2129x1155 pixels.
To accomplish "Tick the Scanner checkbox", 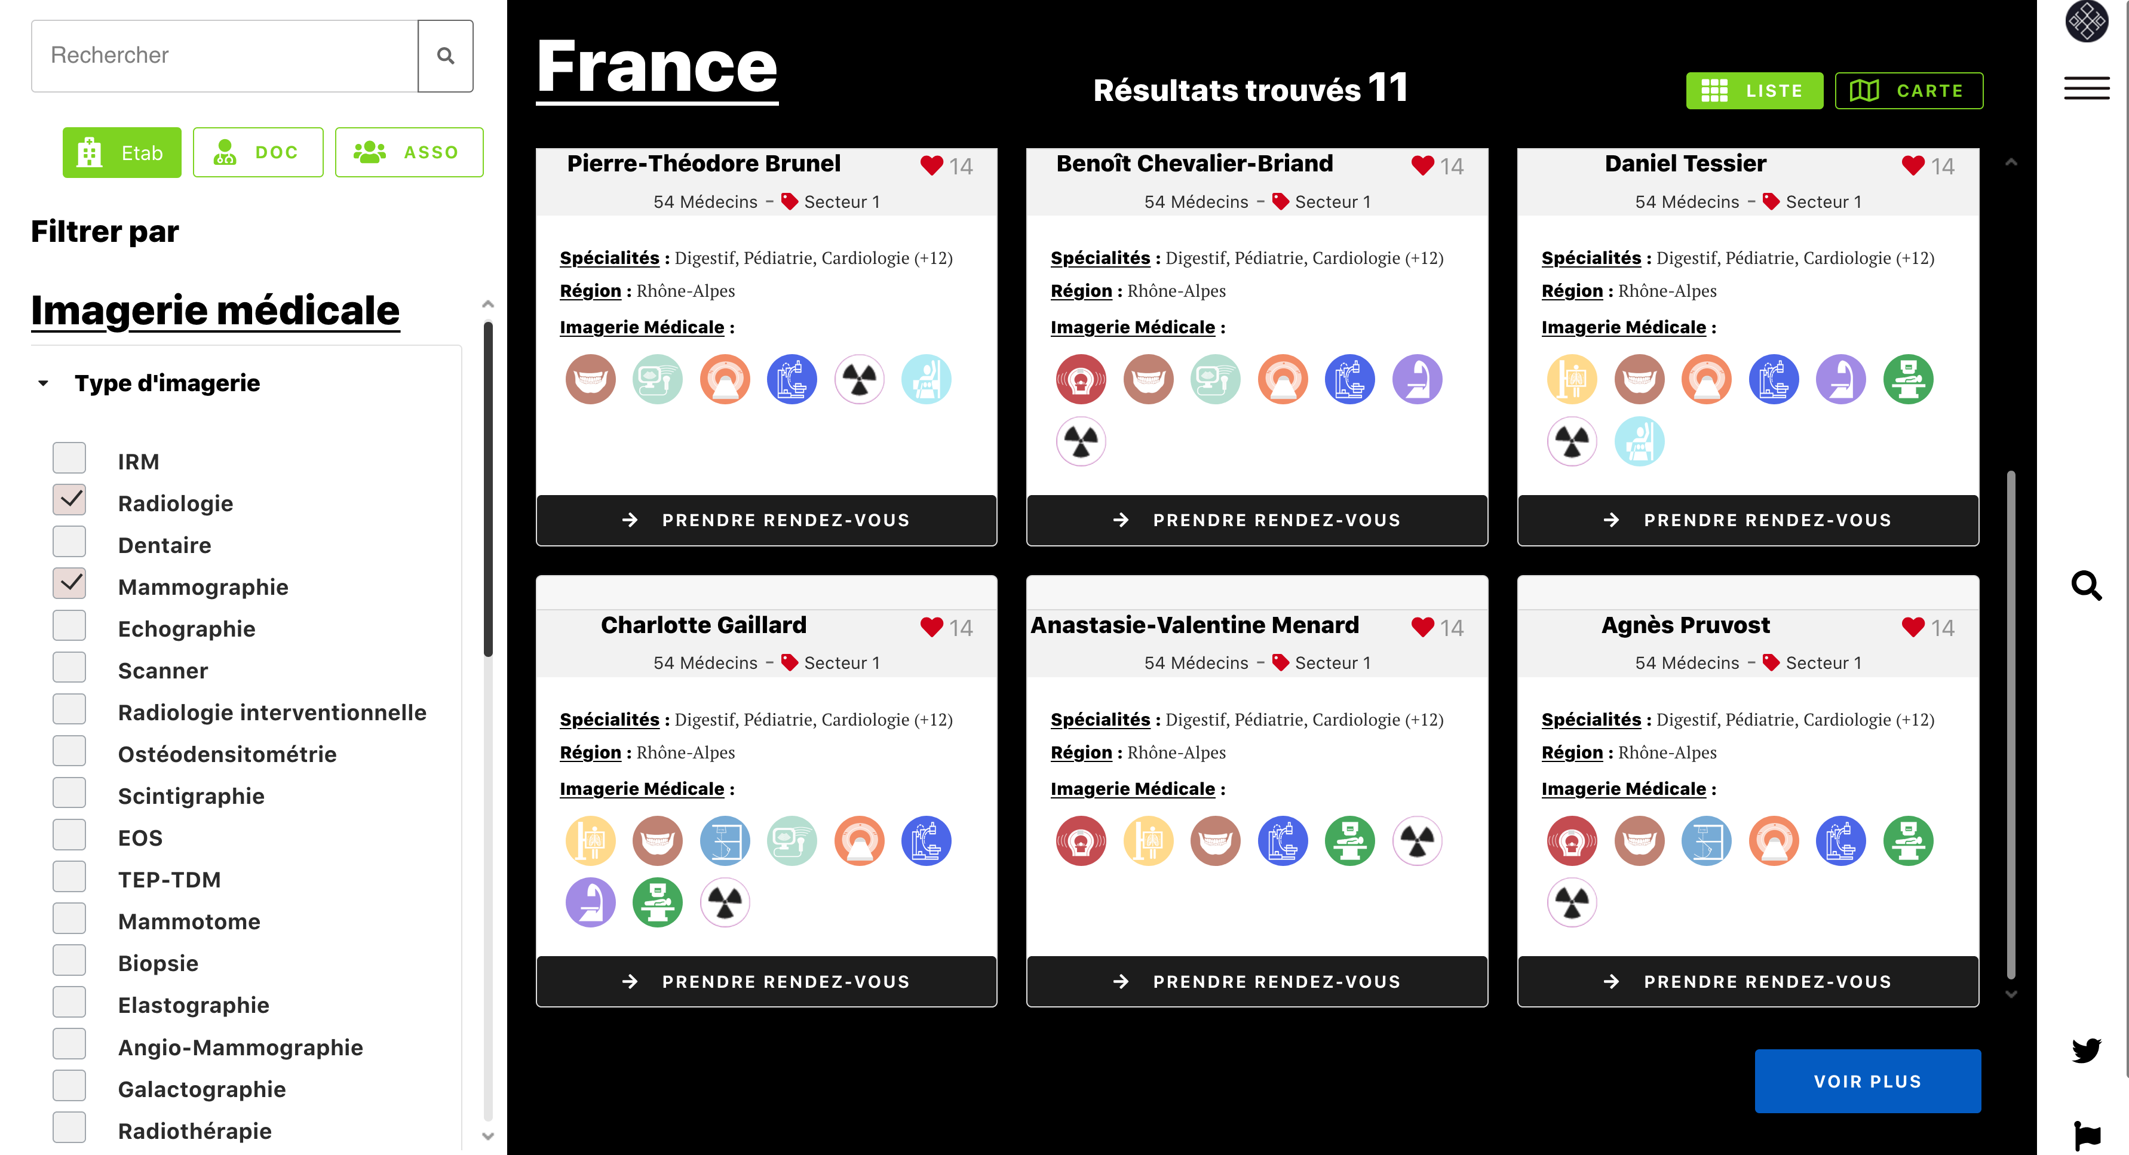I will point(69,668).
